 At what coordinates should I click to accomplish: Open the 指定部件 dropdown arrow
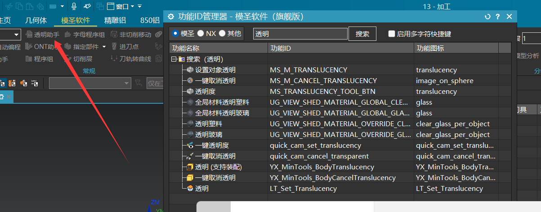tap(104, 46)
